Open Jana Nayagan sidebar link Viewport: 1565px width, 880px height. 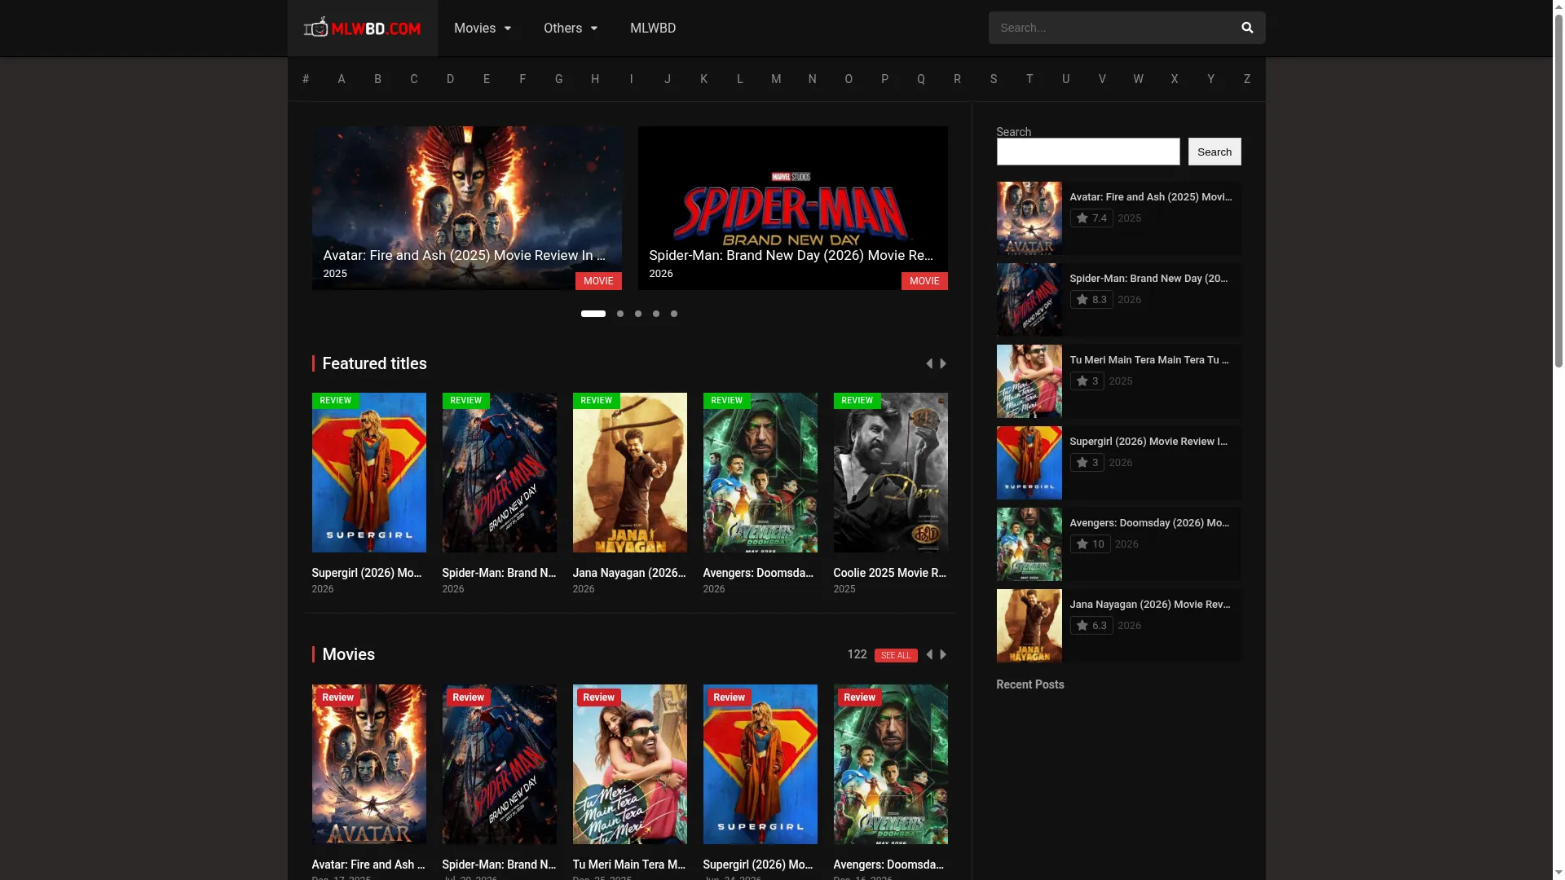click(1150, 605)
